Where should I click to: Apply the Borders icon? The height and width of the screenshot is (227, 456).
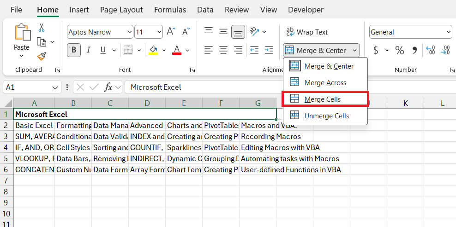click(128, 50)
